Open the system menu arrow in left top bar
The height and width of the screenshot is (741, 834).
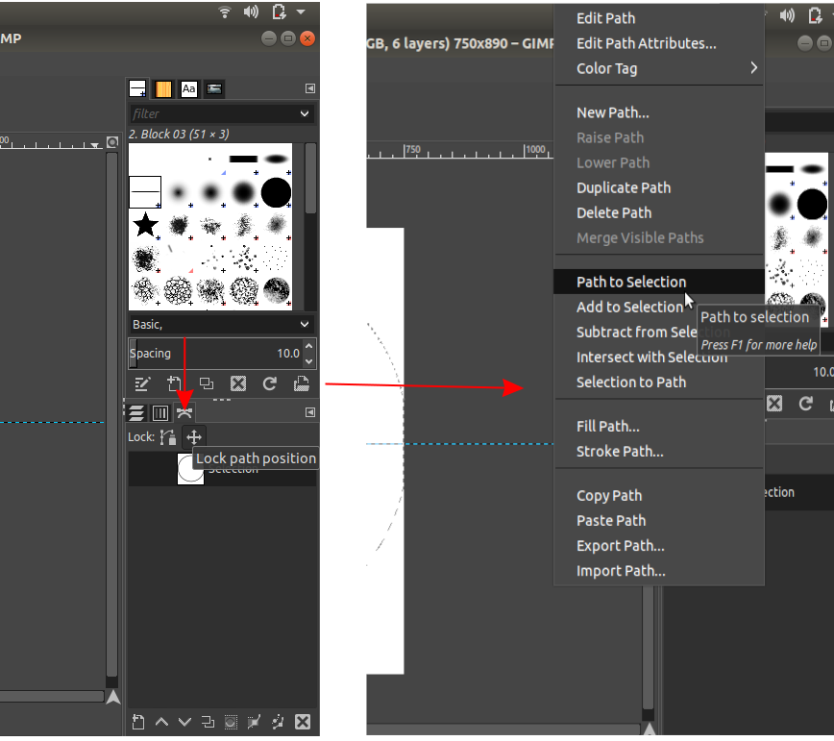pyautogui.click(x=301, y=12)
